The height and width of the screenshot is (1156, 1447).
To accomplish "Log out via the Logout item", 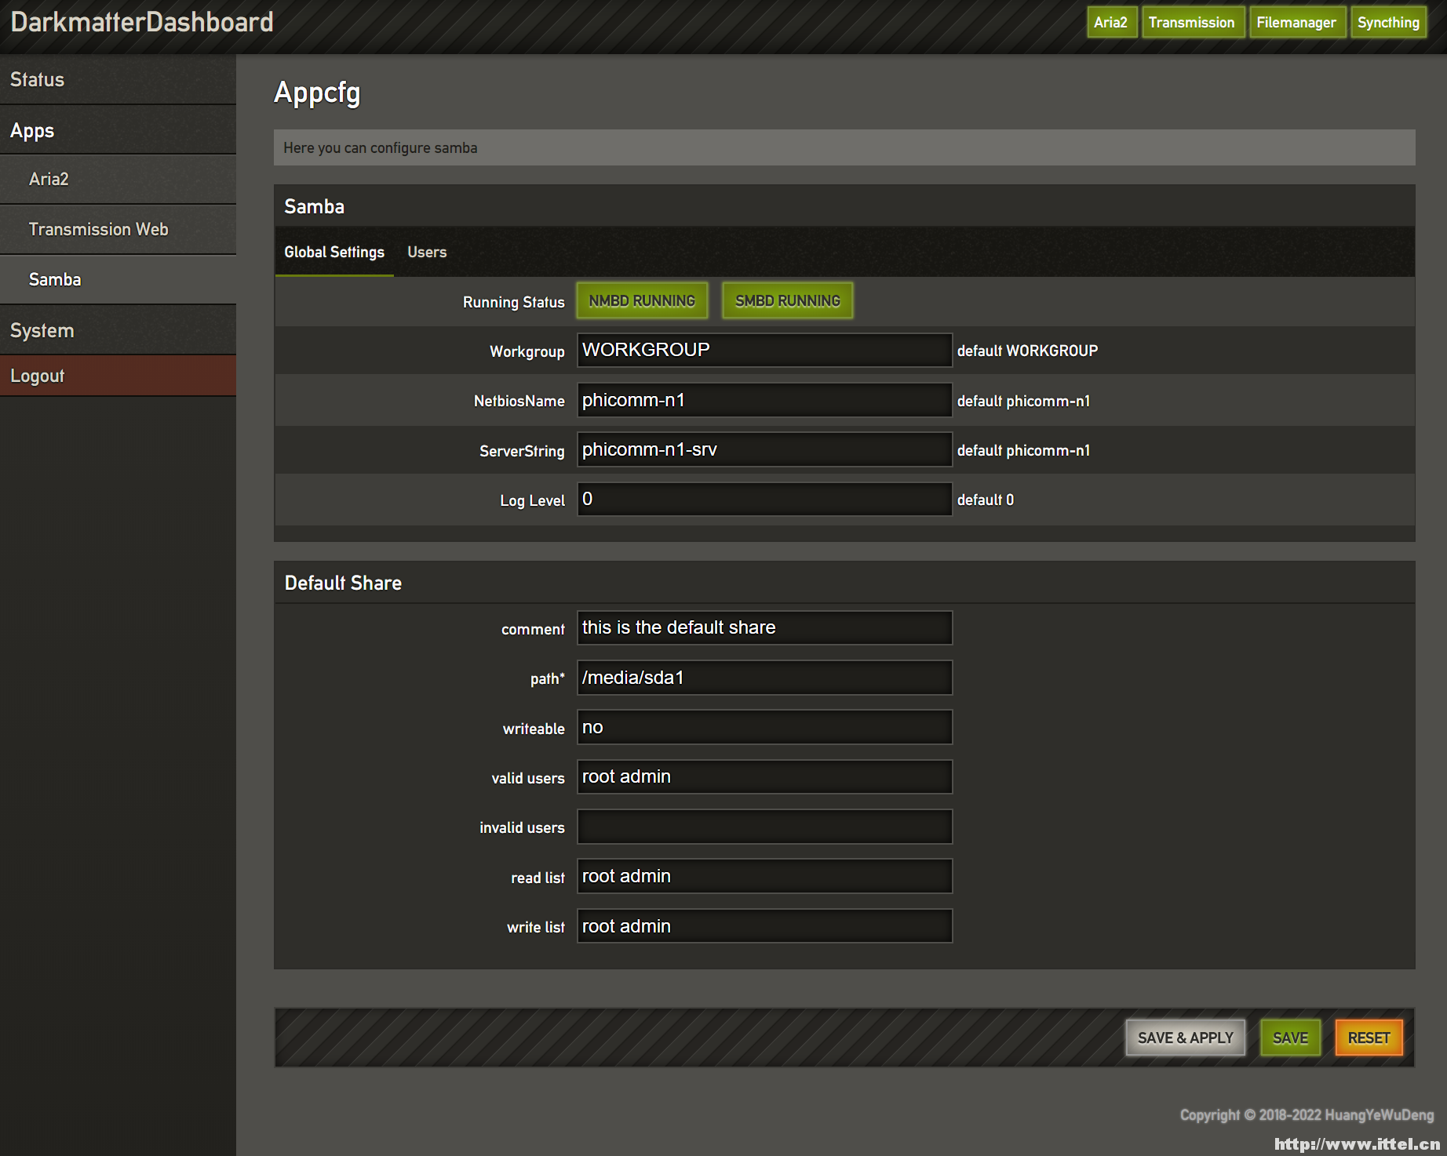I will [x=118, y=376].
